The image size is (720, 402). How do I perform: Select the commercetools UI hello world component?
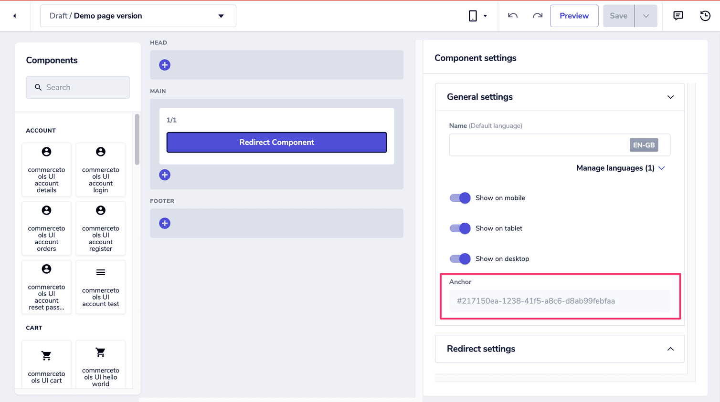click(100, 364)
